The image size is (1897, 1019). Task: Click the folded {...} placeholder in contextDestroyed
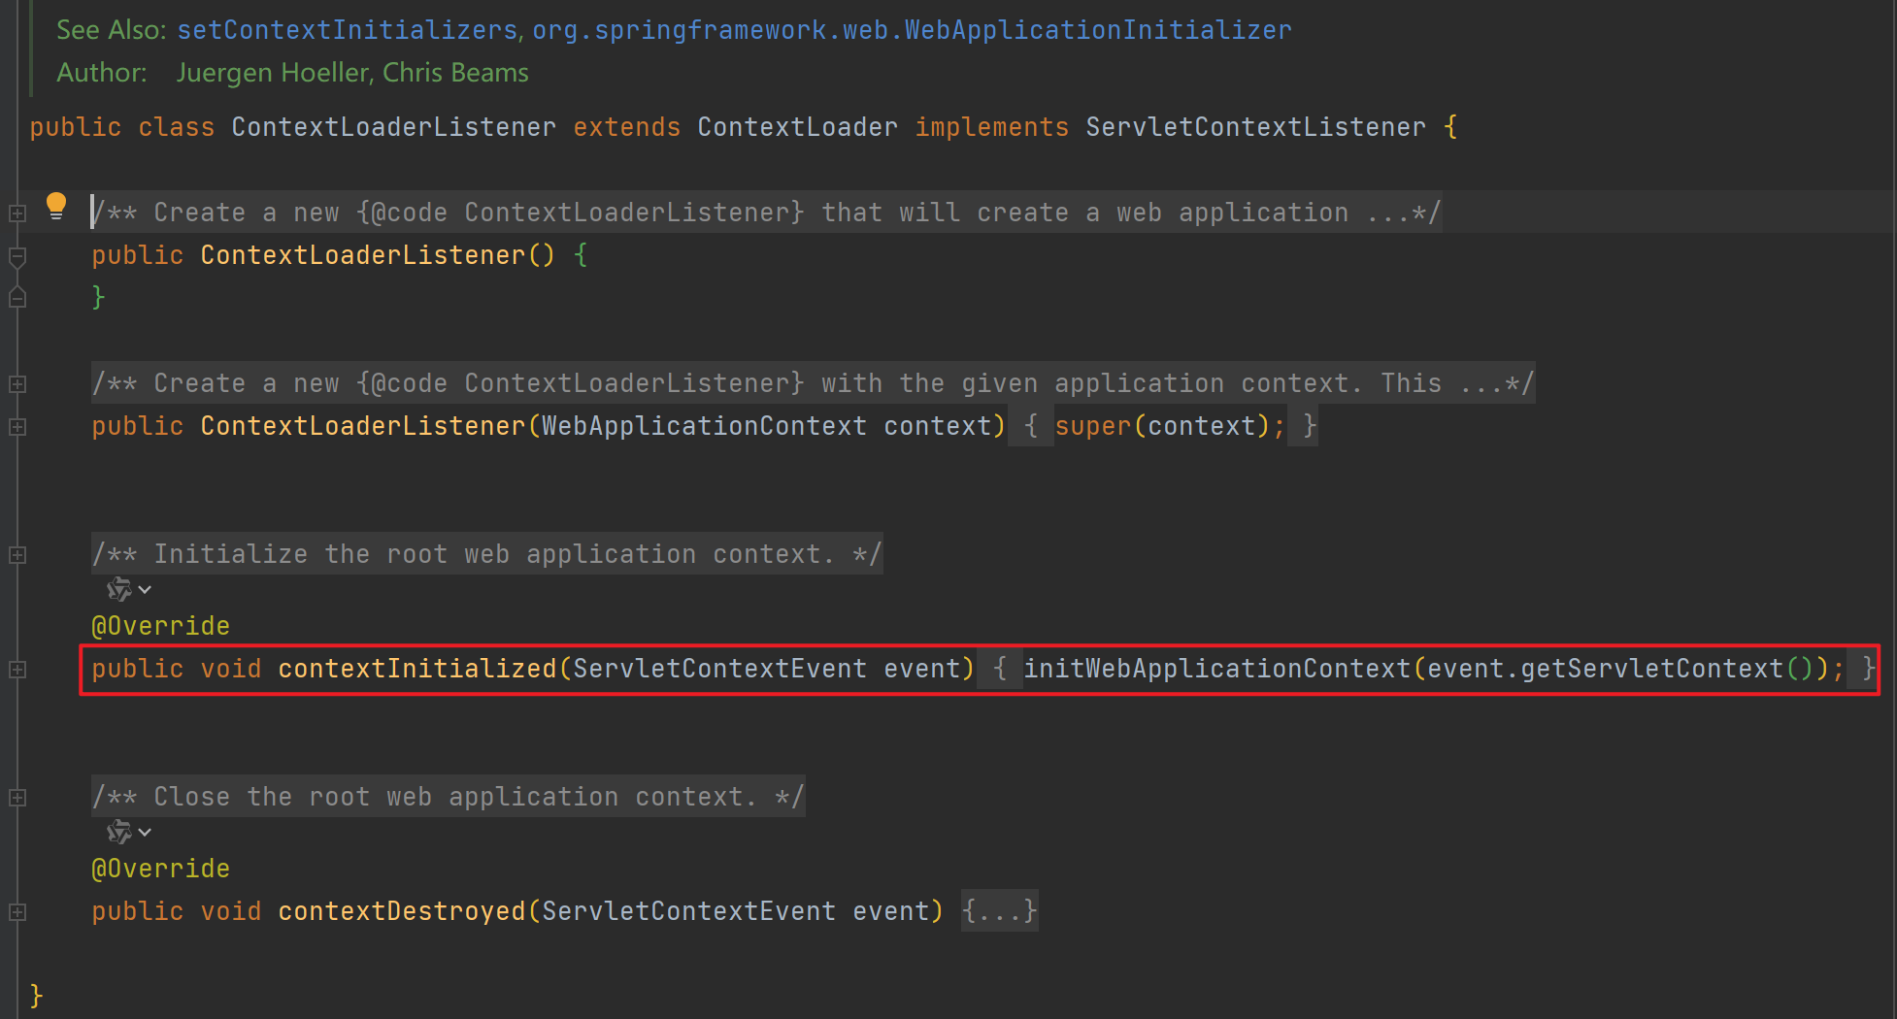click(1000, 910)
